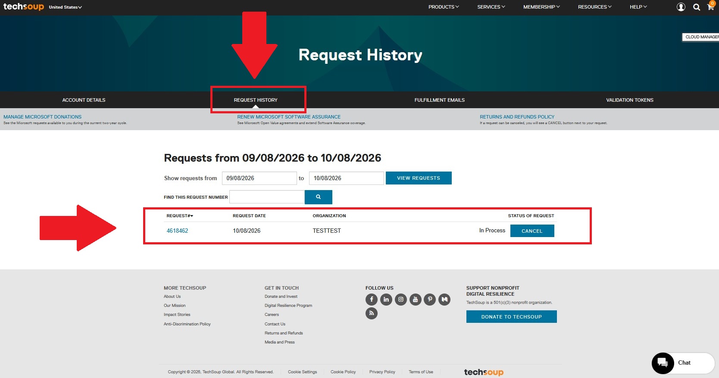719x378 pixels.
Task: Expand the United States country selector
Action: pyautogui.click(x=65, y=7)
